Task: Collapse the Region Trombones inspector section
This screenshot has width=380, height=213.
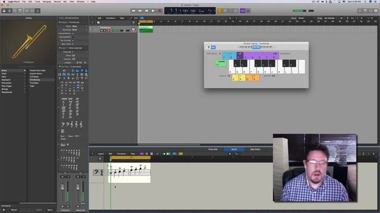Action: [59, 22]
